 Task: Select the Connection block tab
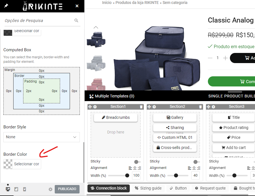click(109, 188)
